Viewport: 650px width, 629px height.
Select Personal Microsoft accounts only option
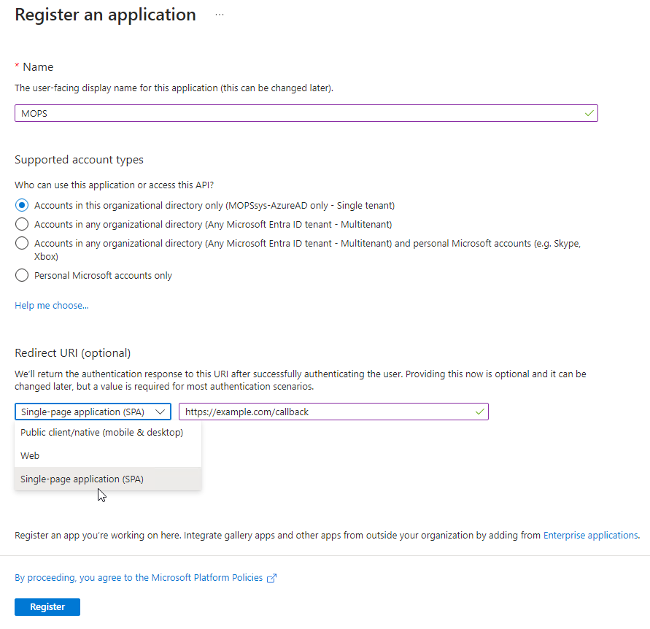tap(22, 276)
